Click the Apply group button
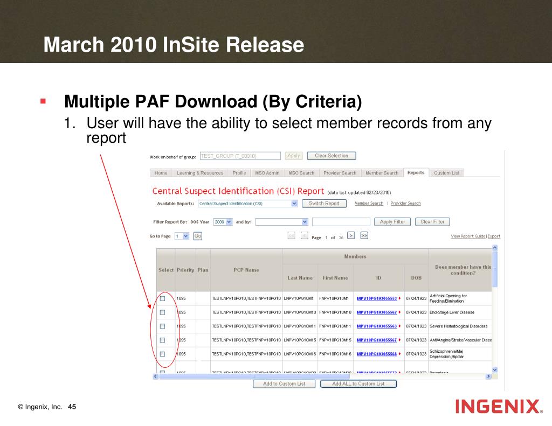Image resolution: width=552 pixels, height=426 pixels. (x=294, y=156)
